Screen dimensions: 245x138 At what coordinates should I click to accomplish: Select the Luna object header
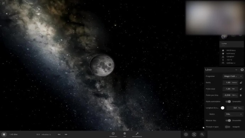tap(232, 44)
